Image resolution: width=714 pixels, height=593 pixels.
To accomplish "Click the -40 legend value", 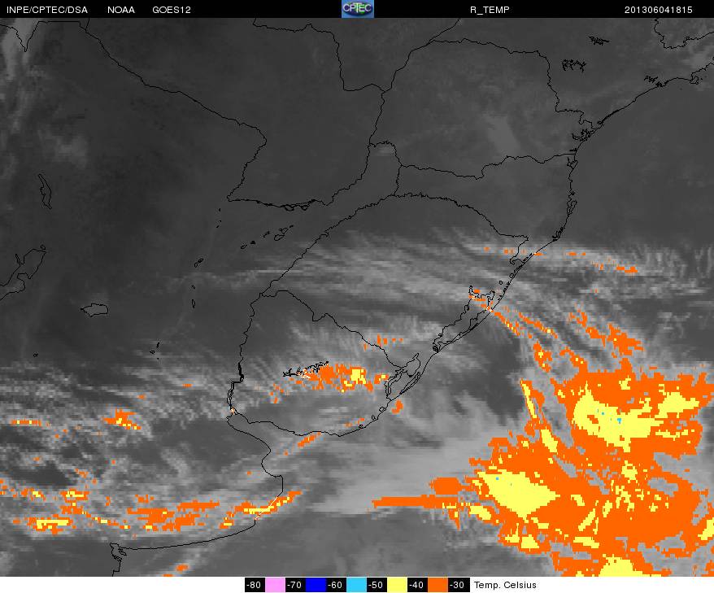I will point(417,585).
